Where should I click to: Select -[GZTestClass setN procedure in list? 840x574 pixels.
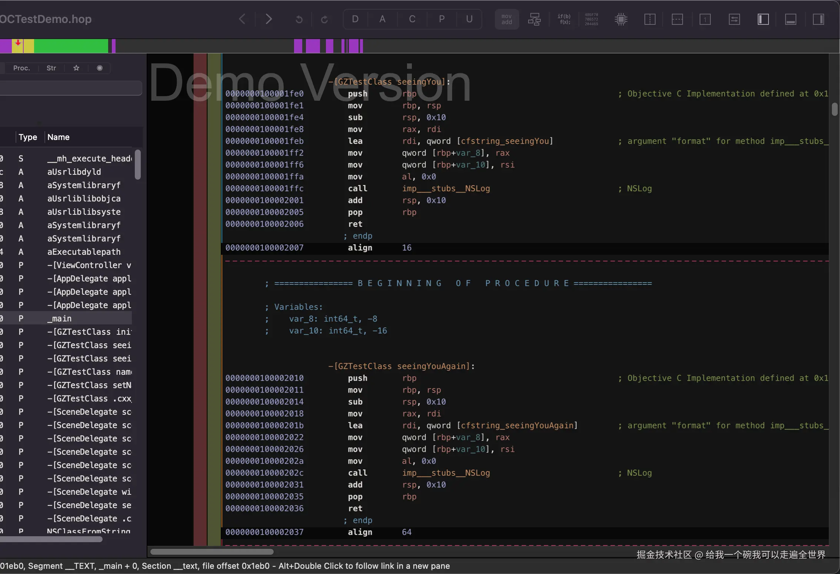[x=89, y=385]
